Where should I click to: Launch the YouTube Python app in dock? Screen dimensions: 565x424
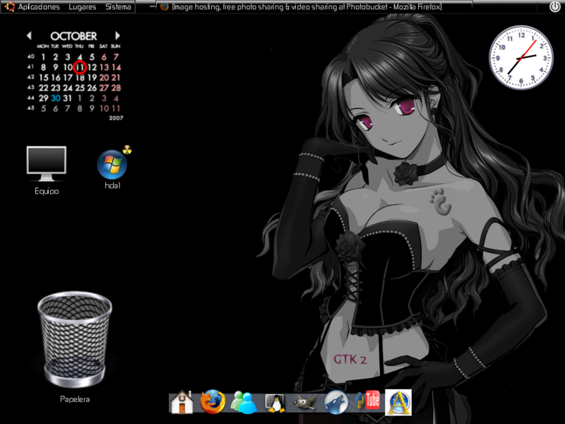tap(367, 401)
